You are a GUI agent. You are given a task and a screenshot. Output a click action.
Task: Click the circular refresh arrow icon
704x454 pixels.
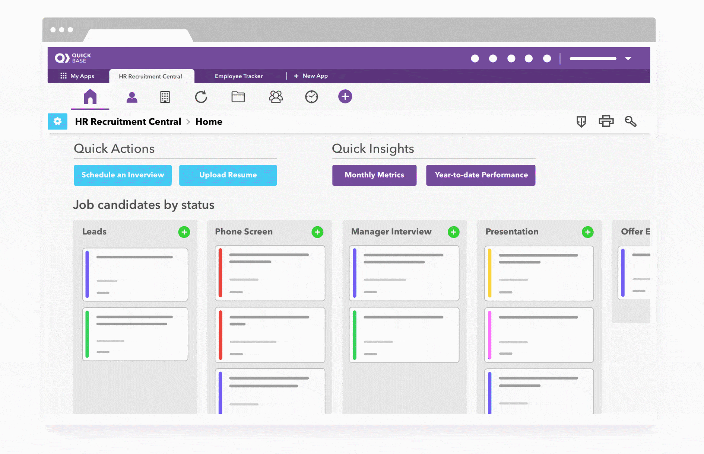click(201, 97)
